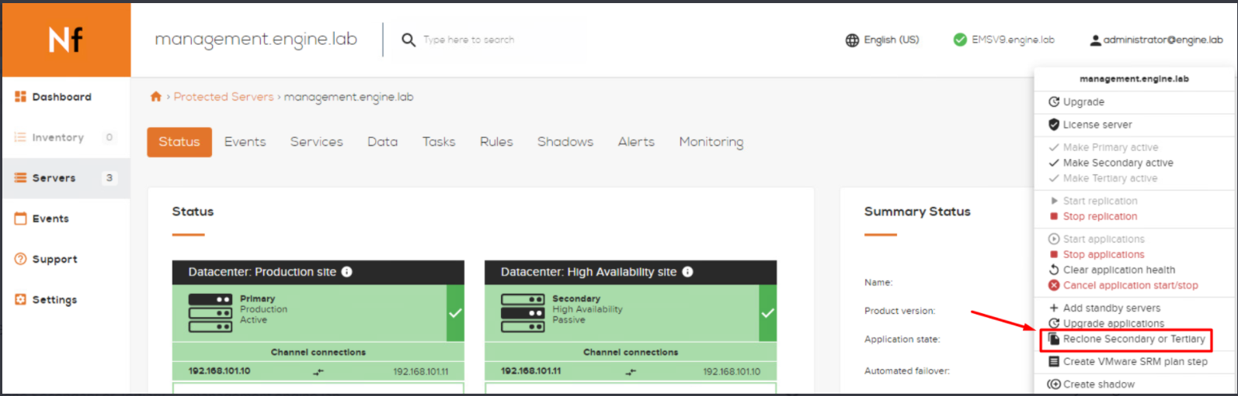
Task: Open the English (US) language selector
Action: tap(882, 40)
